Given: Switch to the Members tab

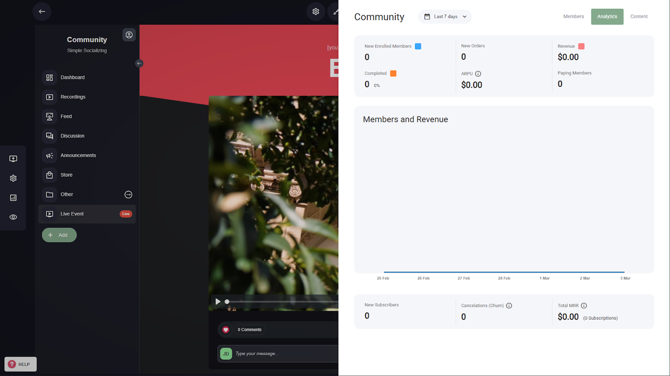Looking at the screenshot, I should [x=573, y=16].
